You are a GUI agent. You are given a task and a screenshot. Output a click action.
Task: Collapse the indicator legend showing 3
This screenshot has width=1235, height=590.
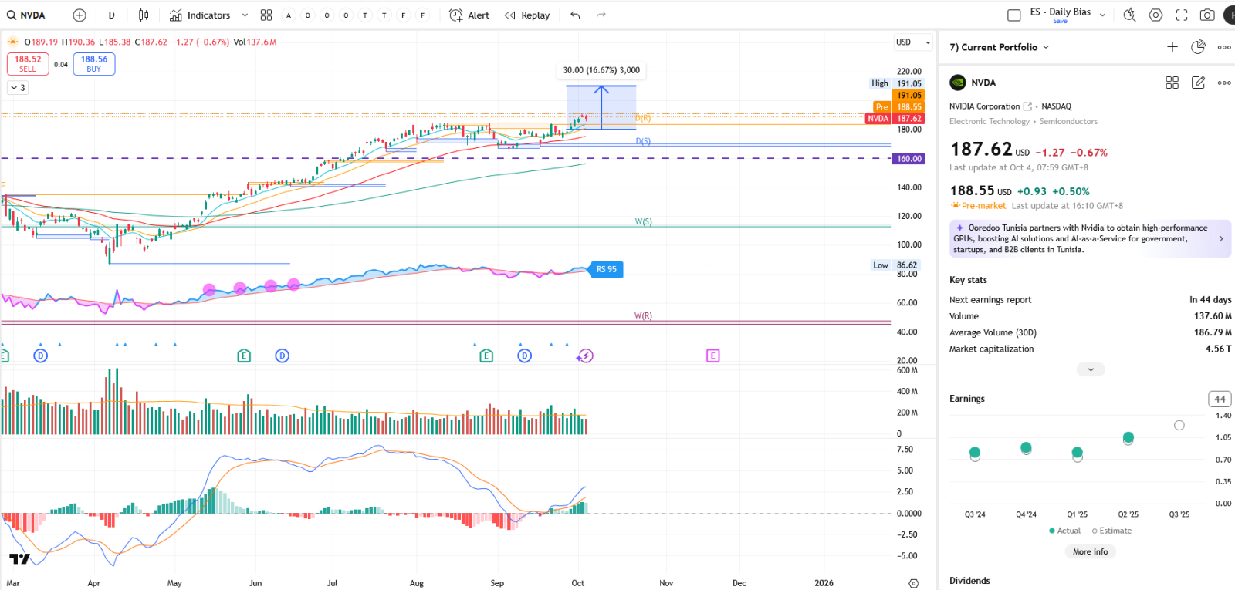coord(18,88)
